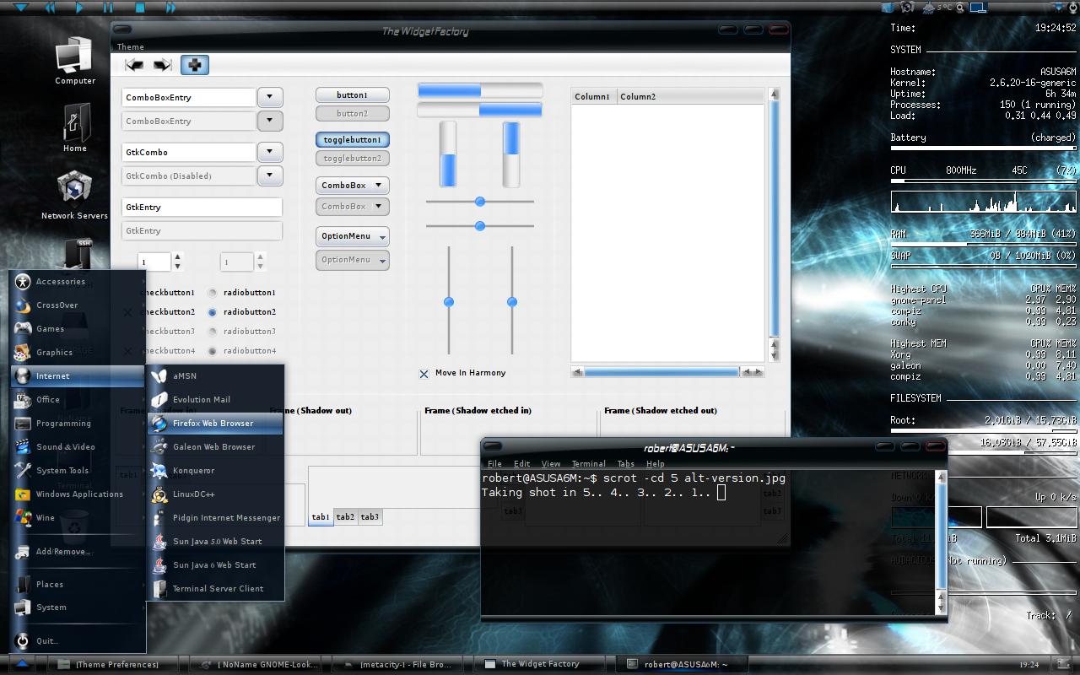Click the disabled togglebutton2
The width and height of the screenshot is (1080, 675).
click(x=353, y=158)
